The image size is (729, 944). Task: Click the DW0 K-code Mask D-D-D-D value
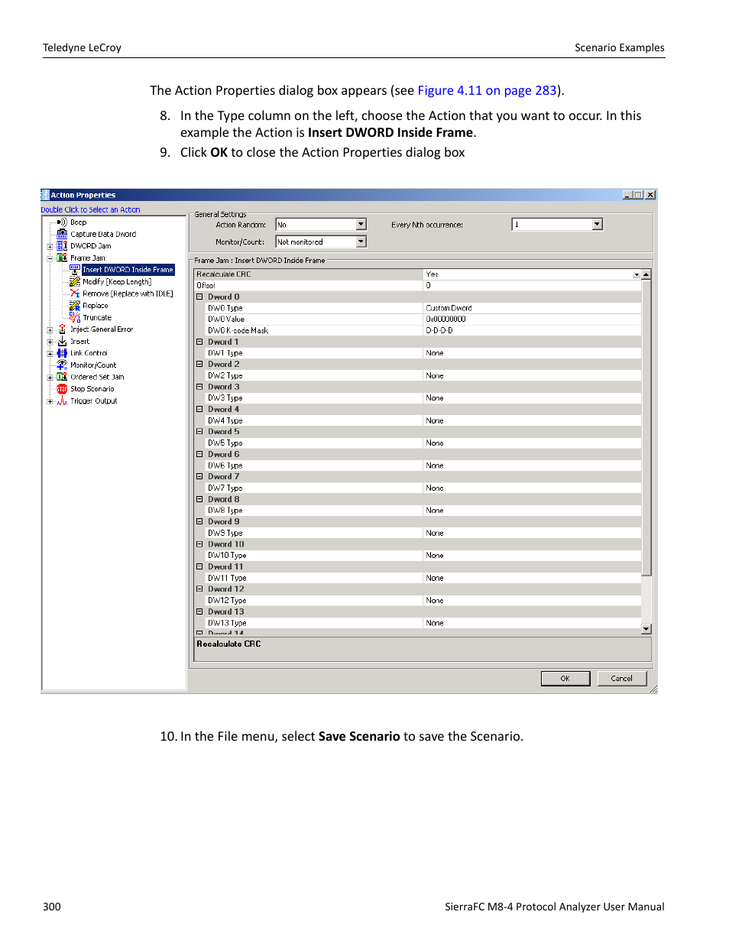pos(532,331)
